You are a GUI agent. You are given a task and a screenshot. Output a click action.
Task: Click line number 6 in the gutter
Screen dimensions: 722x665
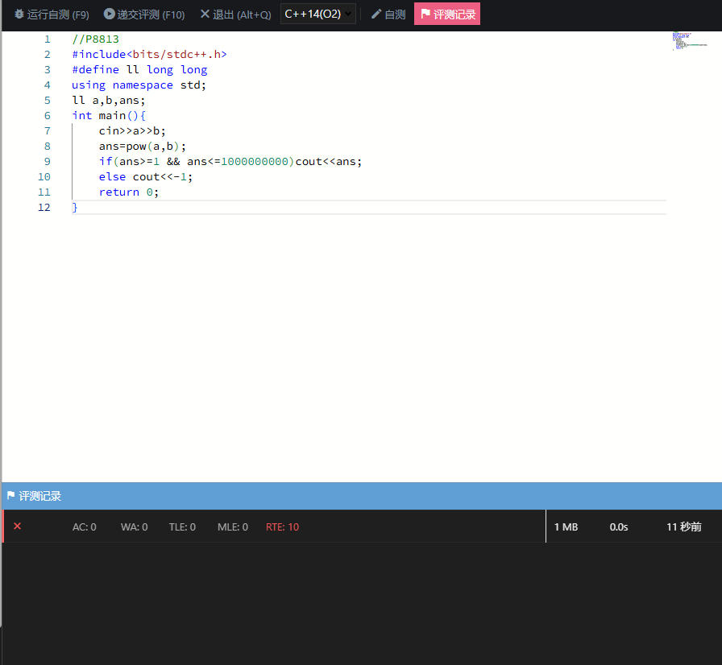[47, 115]
